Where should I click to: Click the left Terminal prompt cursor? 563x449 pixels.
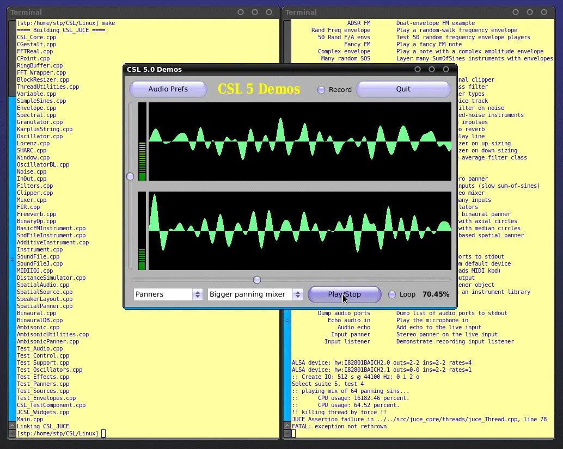point(103,434)
